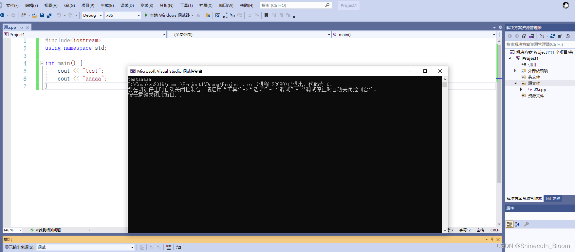Open the 编辑(E) menu

tap(31, 6)
